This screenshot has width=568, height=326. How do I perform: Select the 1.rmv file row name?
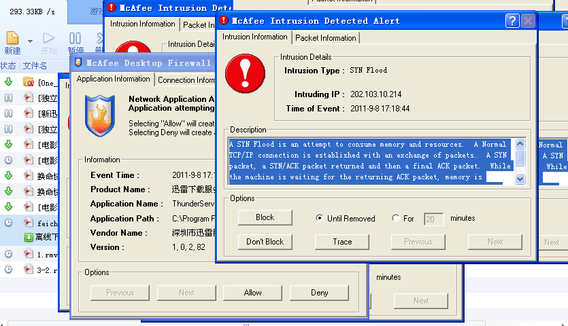coord(48,255)
